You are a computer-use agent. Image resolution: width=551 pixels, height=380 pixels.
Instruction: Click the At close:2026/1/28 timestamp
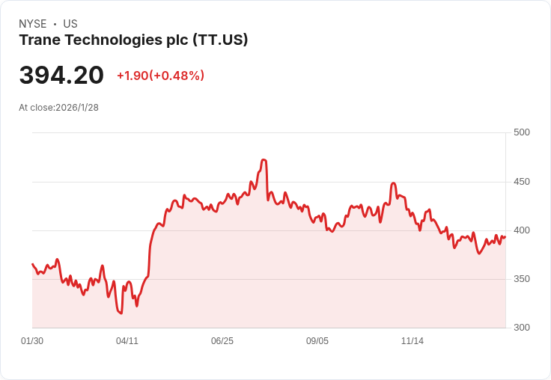pyautogui.click(x=58, y=108)
